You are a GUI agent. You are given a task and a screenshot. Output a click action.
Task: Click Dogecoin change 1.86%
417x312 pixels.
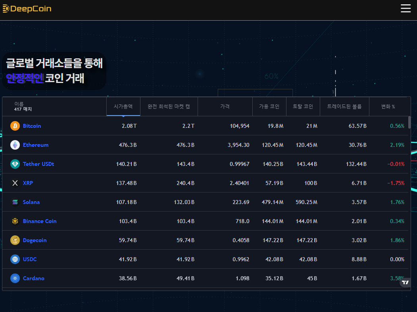(x=397, y=240)
